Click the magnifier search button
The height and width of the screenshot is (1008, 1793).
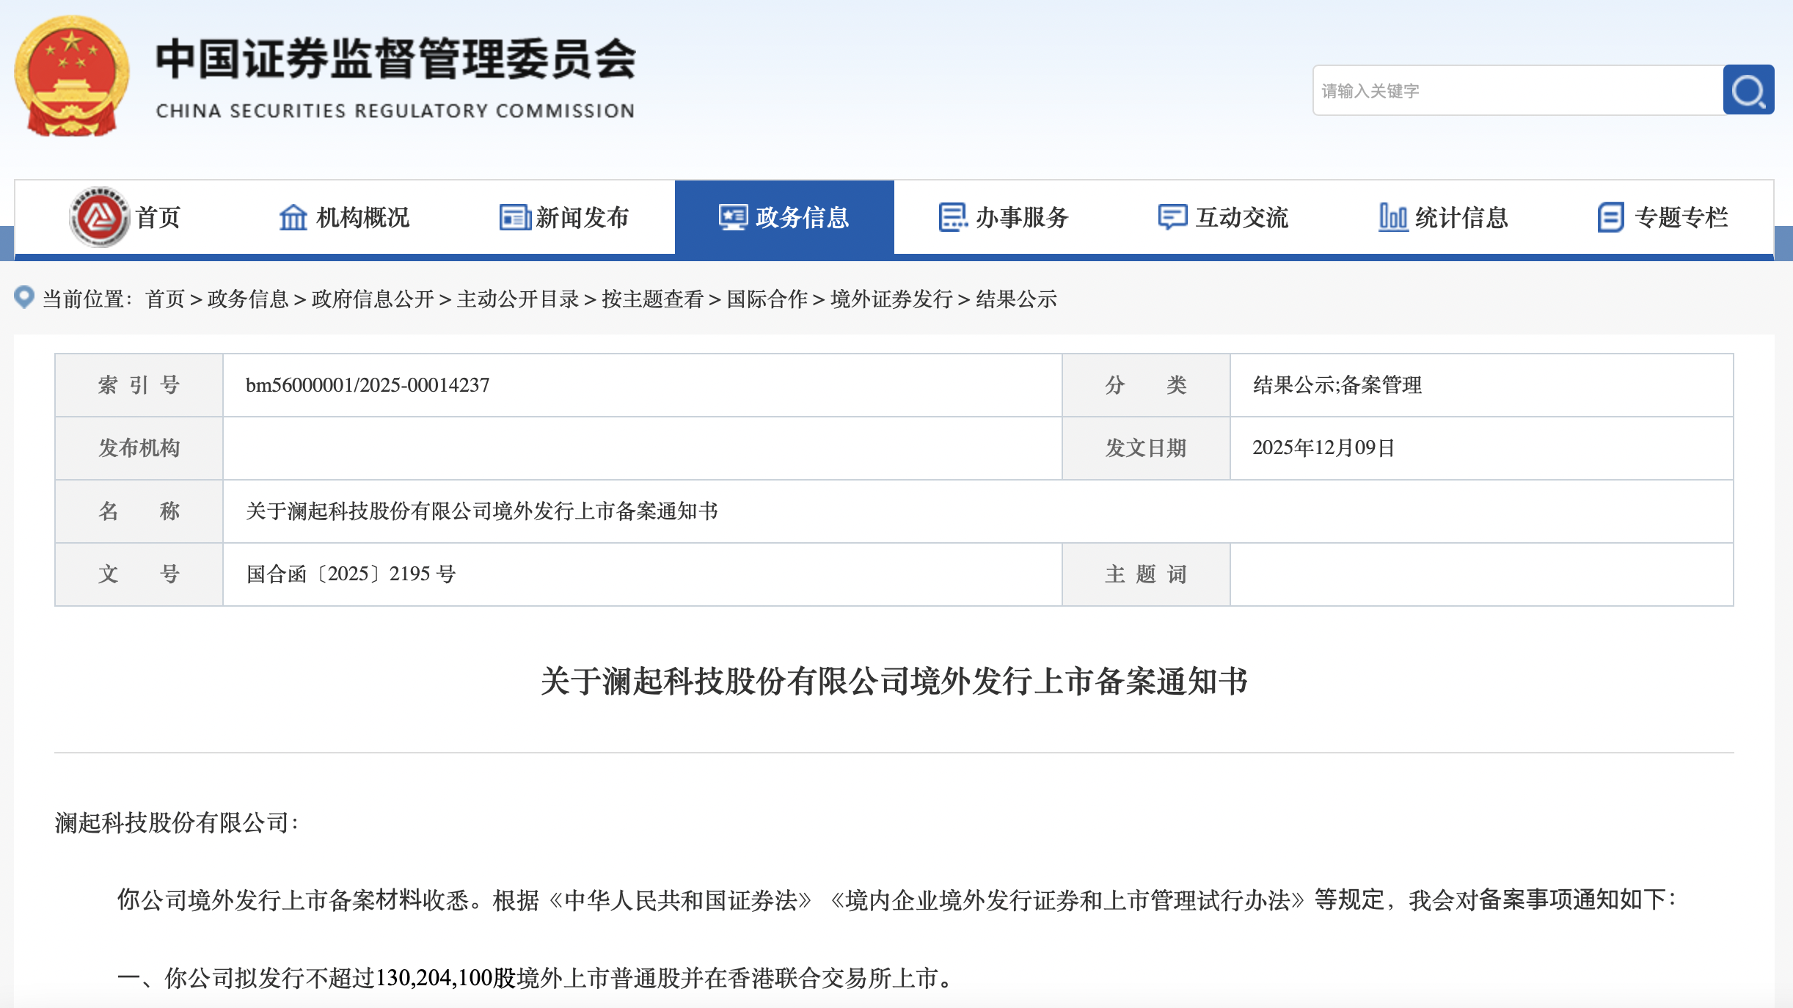(1748, 90)
